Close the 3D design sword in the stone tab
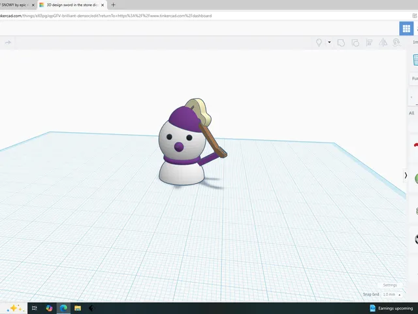418x314 pixels. pyautogui.click(x=103, y=5)
